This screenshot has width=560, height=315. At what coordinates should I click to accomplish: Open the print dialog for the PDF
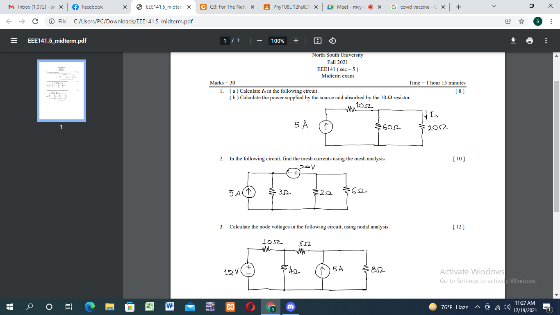tap(530, 41)
